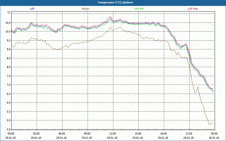
Task: Click the 10,5 y-axis value
Action: [8, 23]
